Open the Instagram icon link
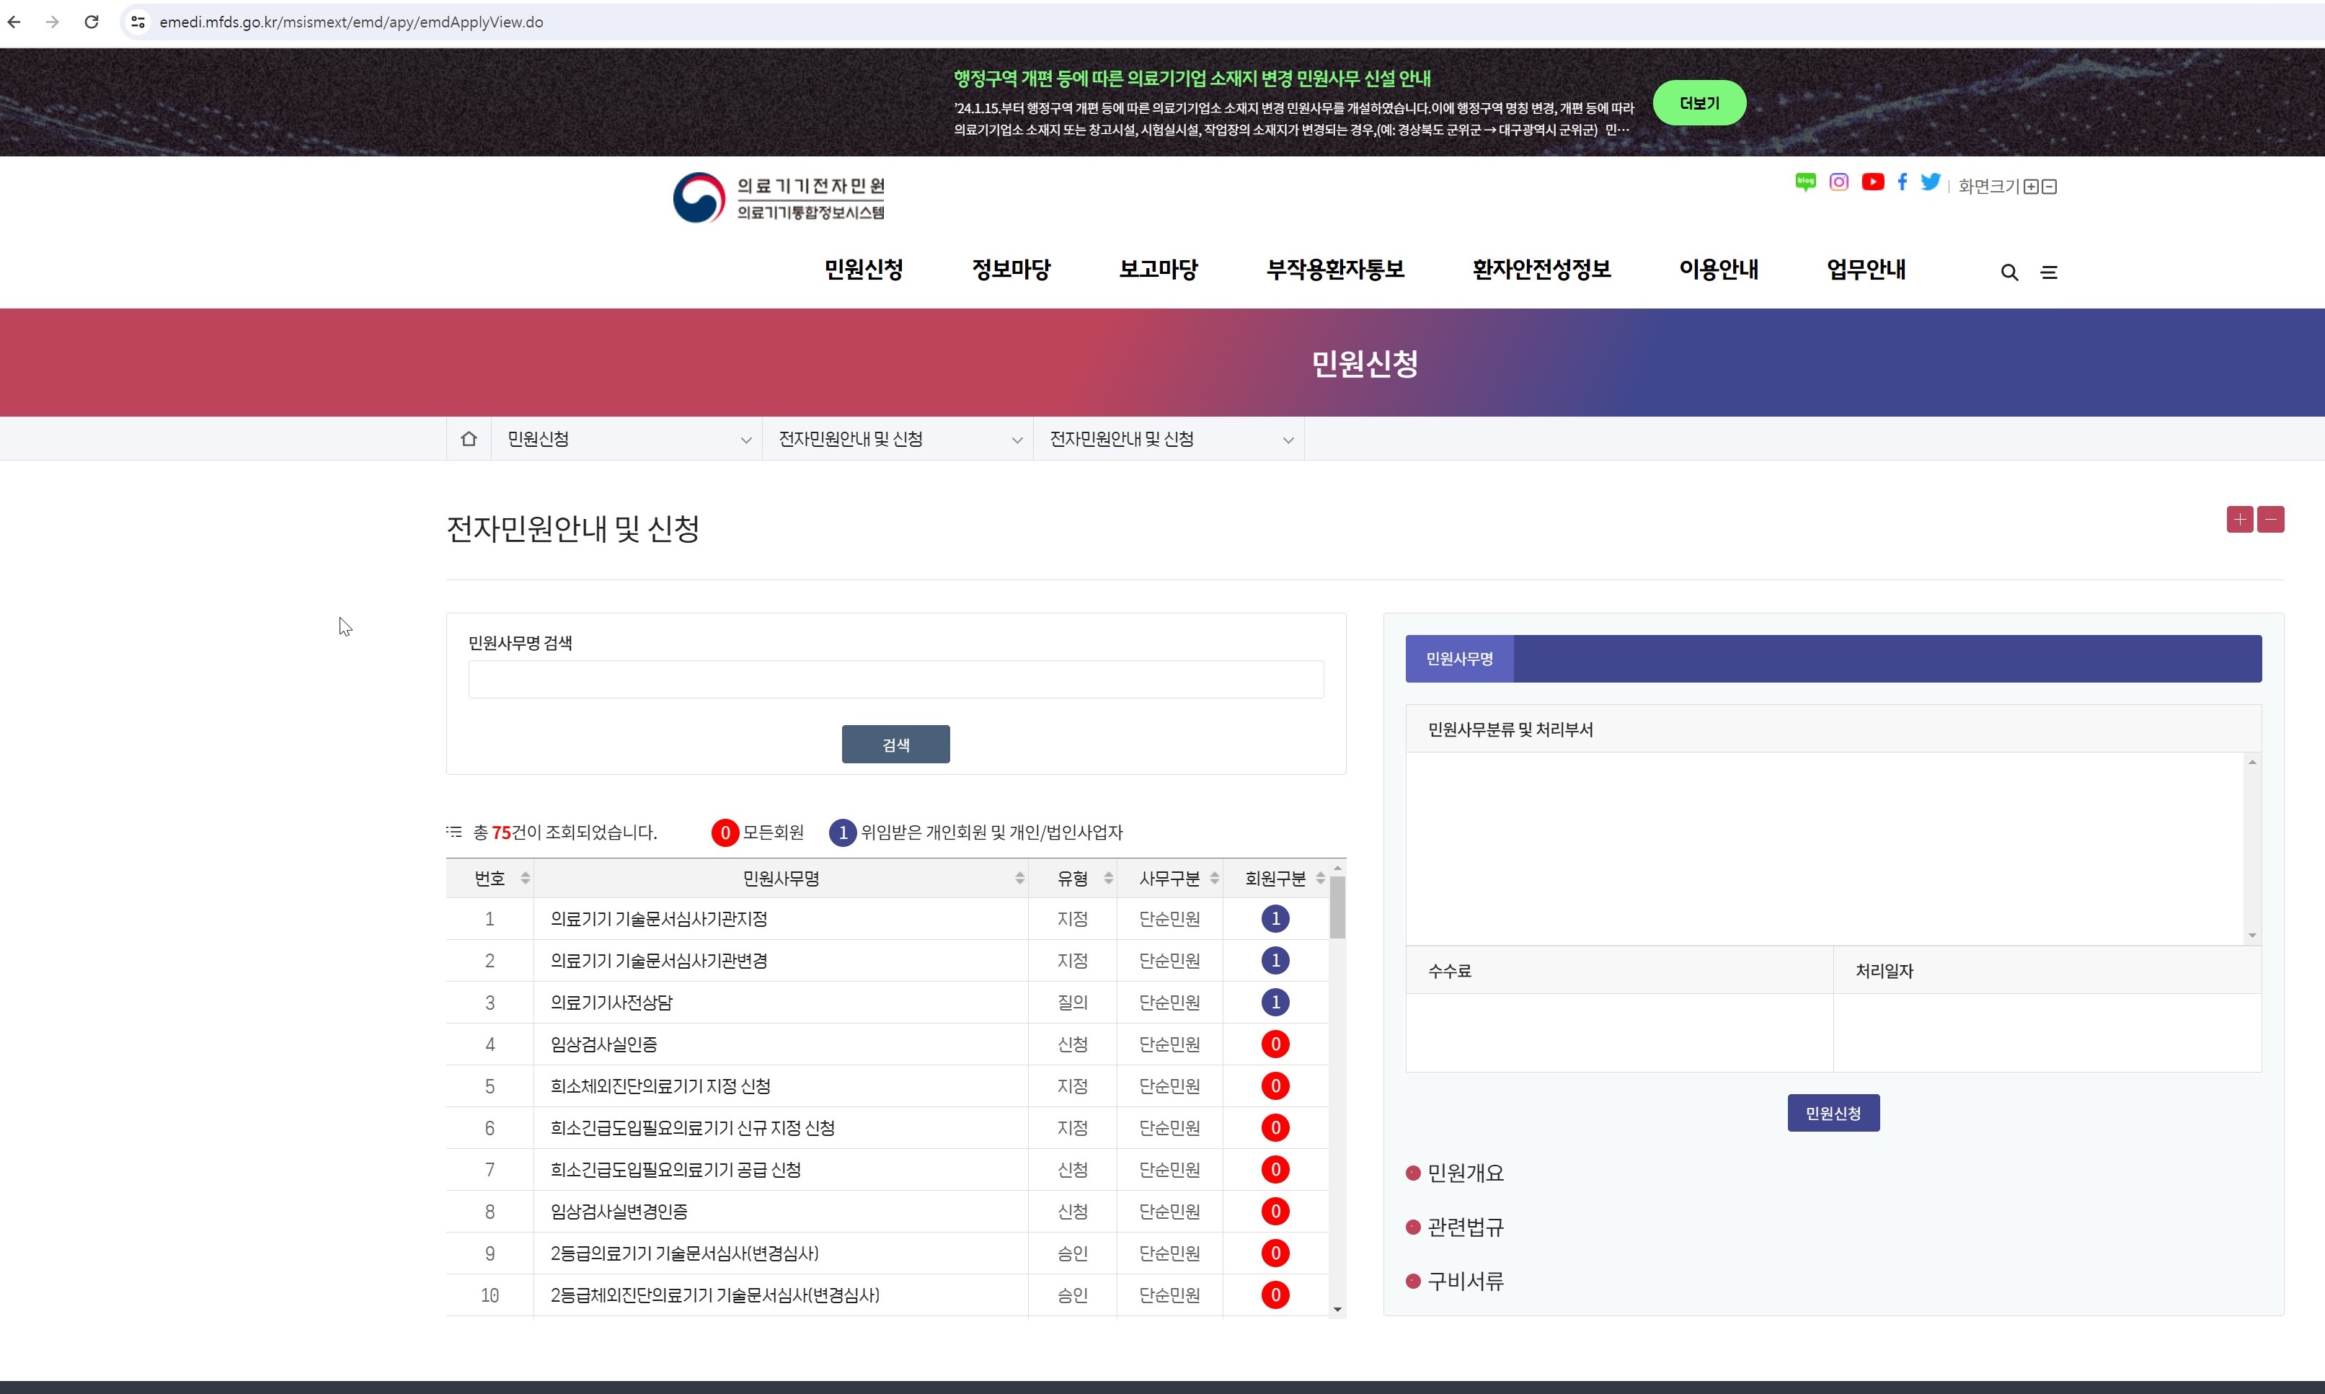Screen dimensions: 2325x1394 click(1838, 182)
